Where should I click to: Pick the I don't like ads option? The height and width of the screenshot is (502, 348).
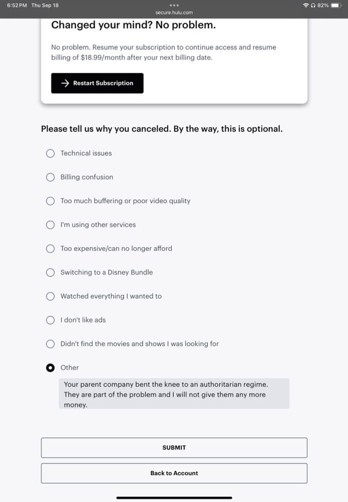click(50, 320)
